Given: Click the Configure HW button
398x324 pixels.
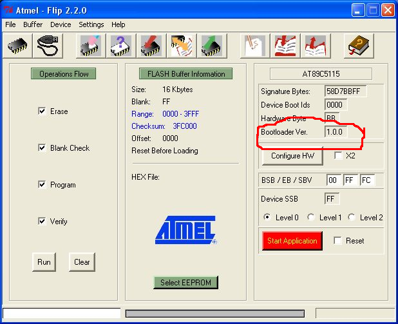Looking at the screenshot, I should (292, 156).
